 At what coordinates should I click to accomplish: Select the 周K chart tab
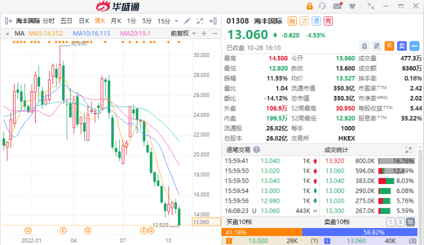99,21
